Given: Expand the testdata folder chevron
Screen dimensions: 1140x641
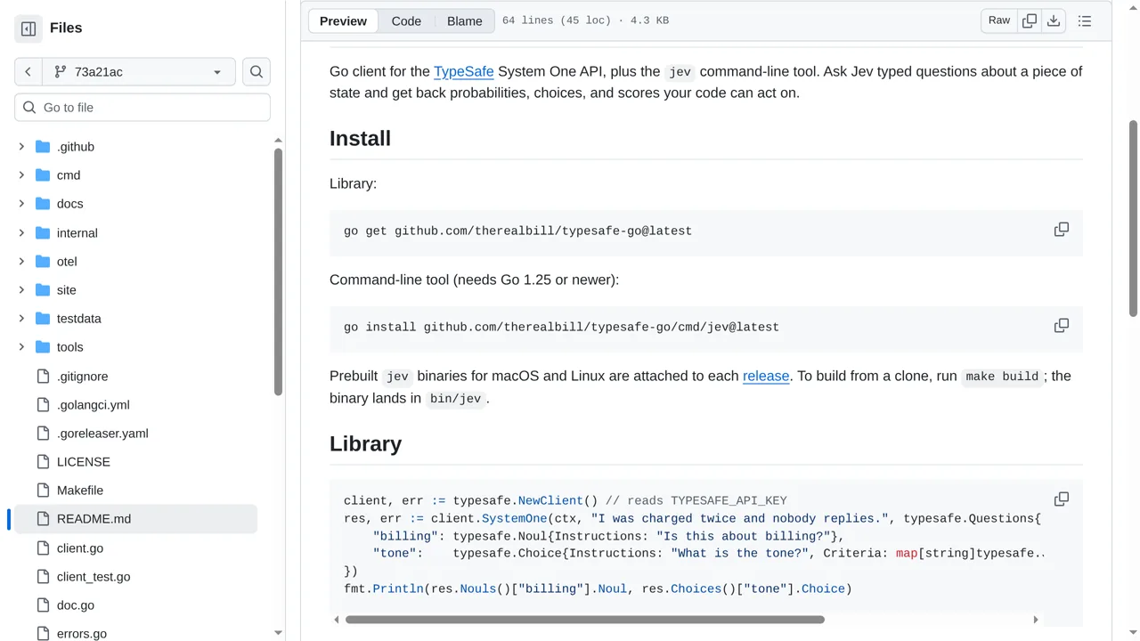Looking at the screenshot, I should point(21,319).
